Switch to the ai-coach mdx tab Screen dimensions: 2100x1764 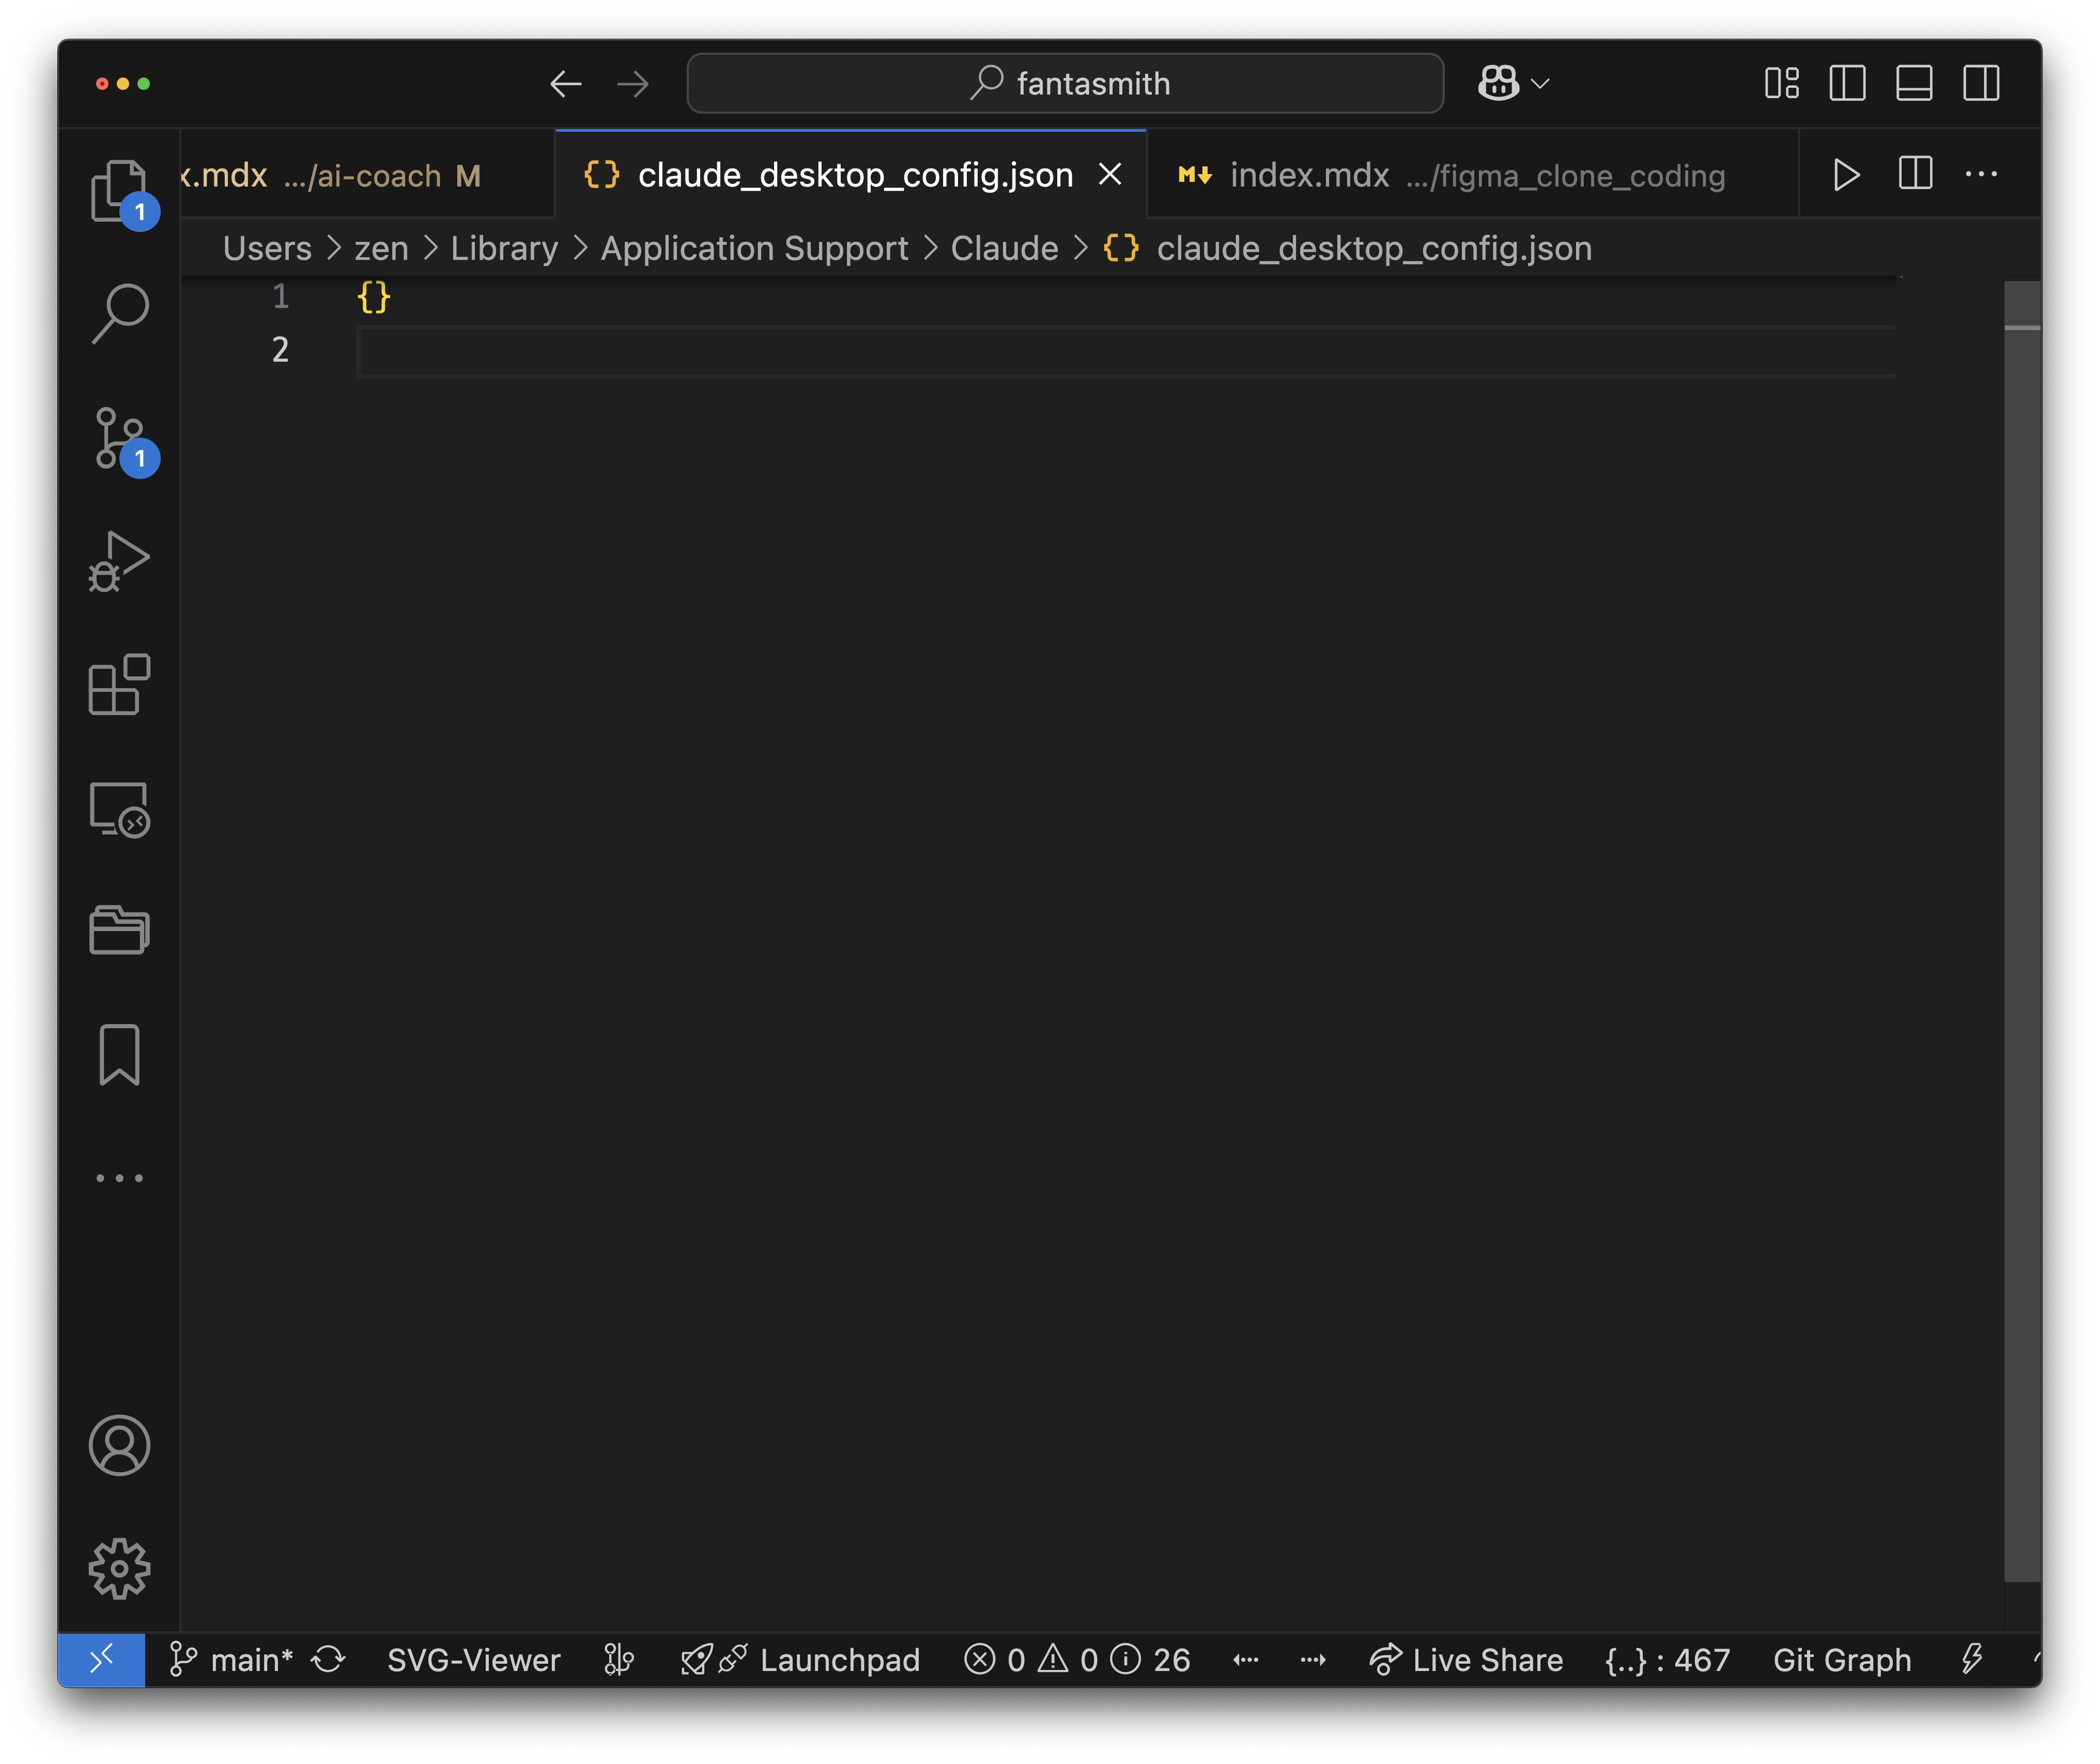click(366, 175)
